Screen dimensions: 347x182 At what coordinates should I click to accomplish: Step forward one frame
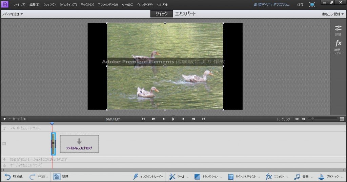tap(183, 119)
